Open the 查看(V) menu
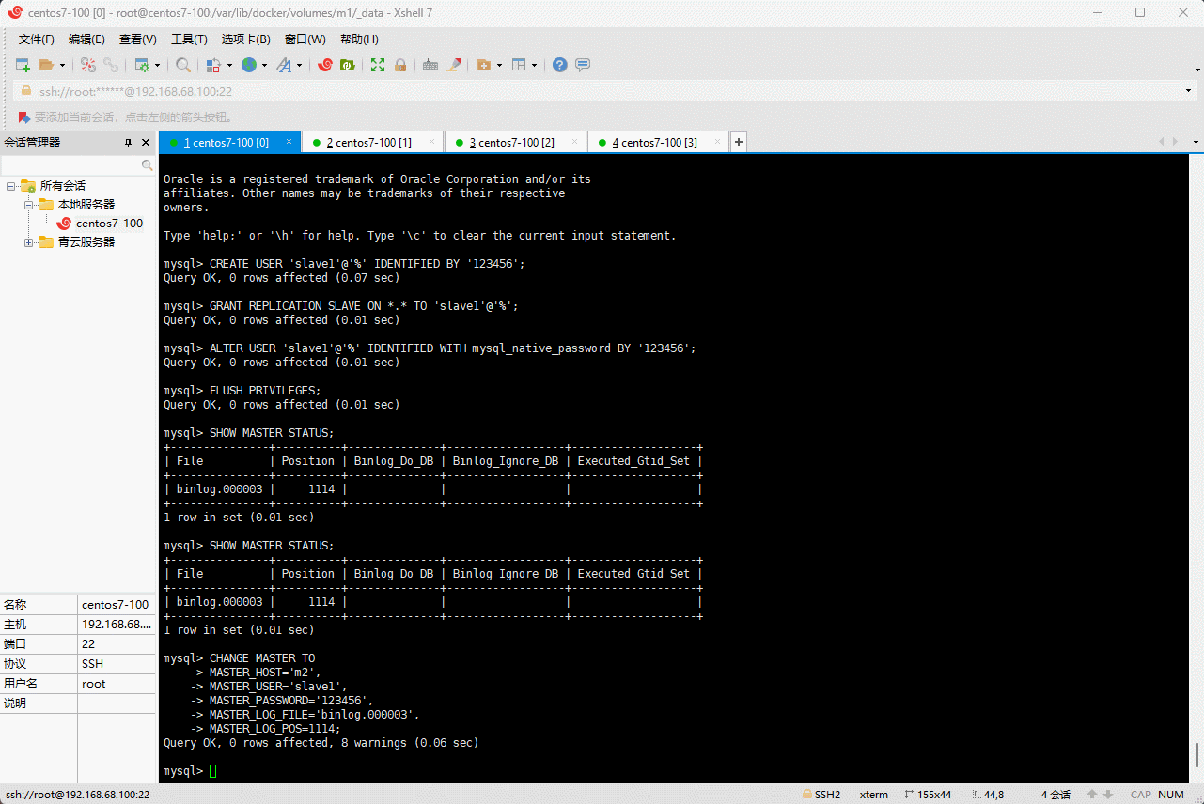 pyautogui.click(x=137, y=39)
